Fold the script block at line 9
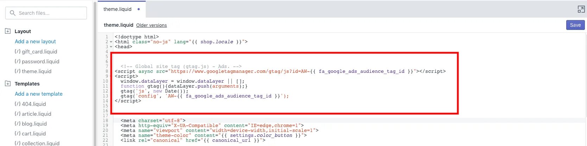 click(x=111, y=76)
